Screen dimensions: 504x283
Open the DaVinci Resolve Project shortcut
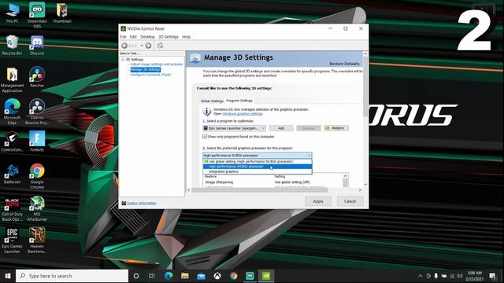[37, 112]
